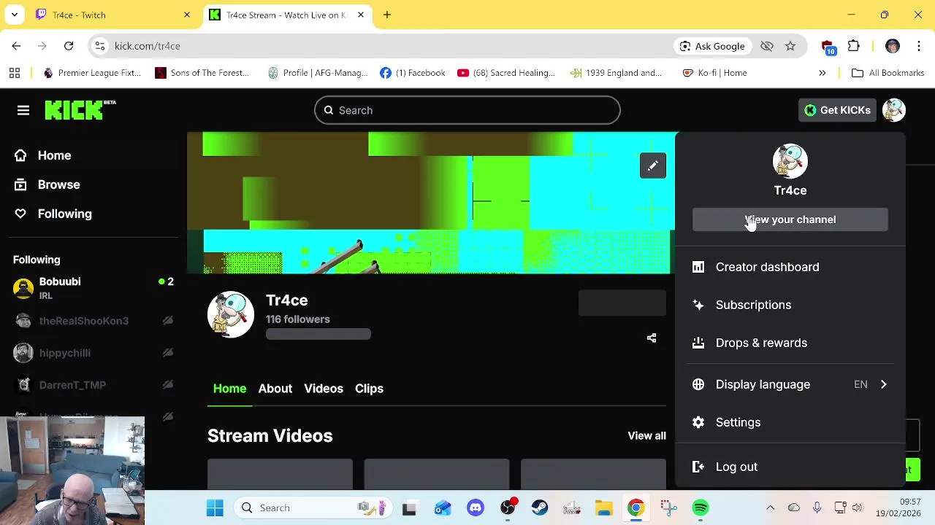935x525 pixels.
Task: Switch to the About tab
Action: 275,389
